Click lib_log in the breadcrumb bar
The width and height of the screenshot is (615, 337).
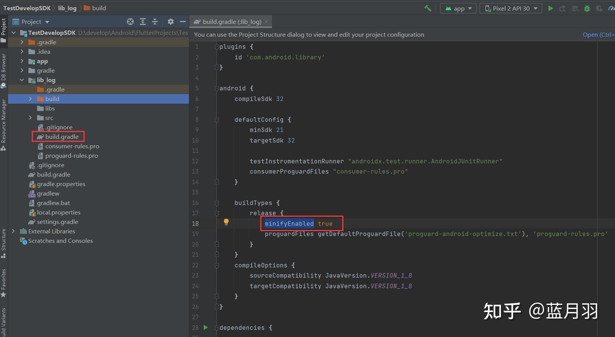coord(67,8)
